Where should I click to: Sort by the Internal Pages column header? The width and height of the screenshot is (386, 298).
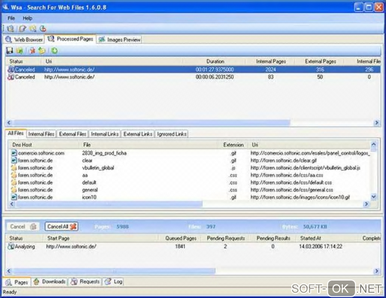pos(271,61)
